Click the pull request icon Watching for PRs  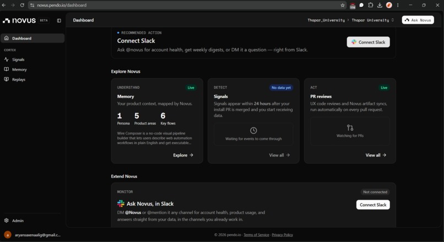click(x=350, y=127)
